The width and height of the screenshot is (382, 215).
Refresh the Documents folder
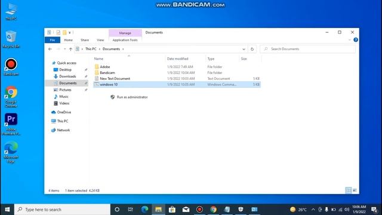tap(252, 49)
